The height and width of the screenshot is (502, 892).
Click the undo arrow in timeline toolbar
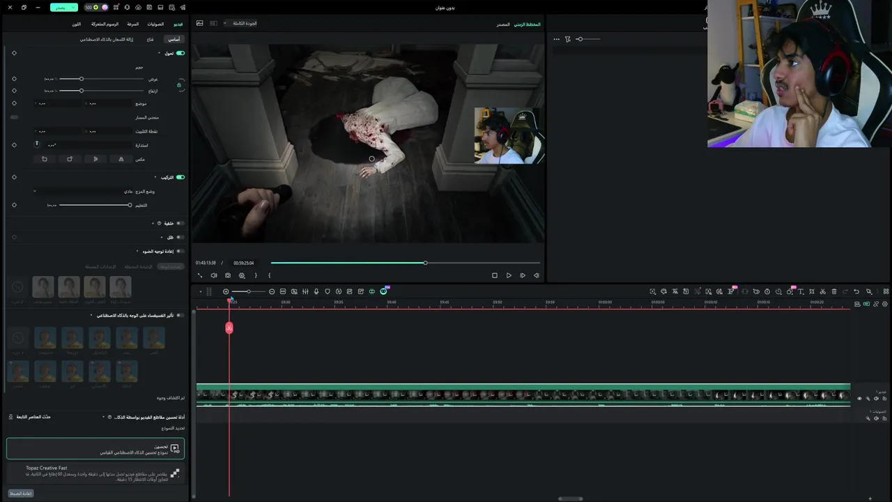pyautogui.click(x=856, y=291)
